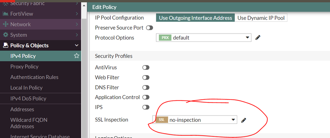Viewport: 330px width, 138px height.
Task: Click the Security Fabric icon in sidebar
Action: click(5, 4)
